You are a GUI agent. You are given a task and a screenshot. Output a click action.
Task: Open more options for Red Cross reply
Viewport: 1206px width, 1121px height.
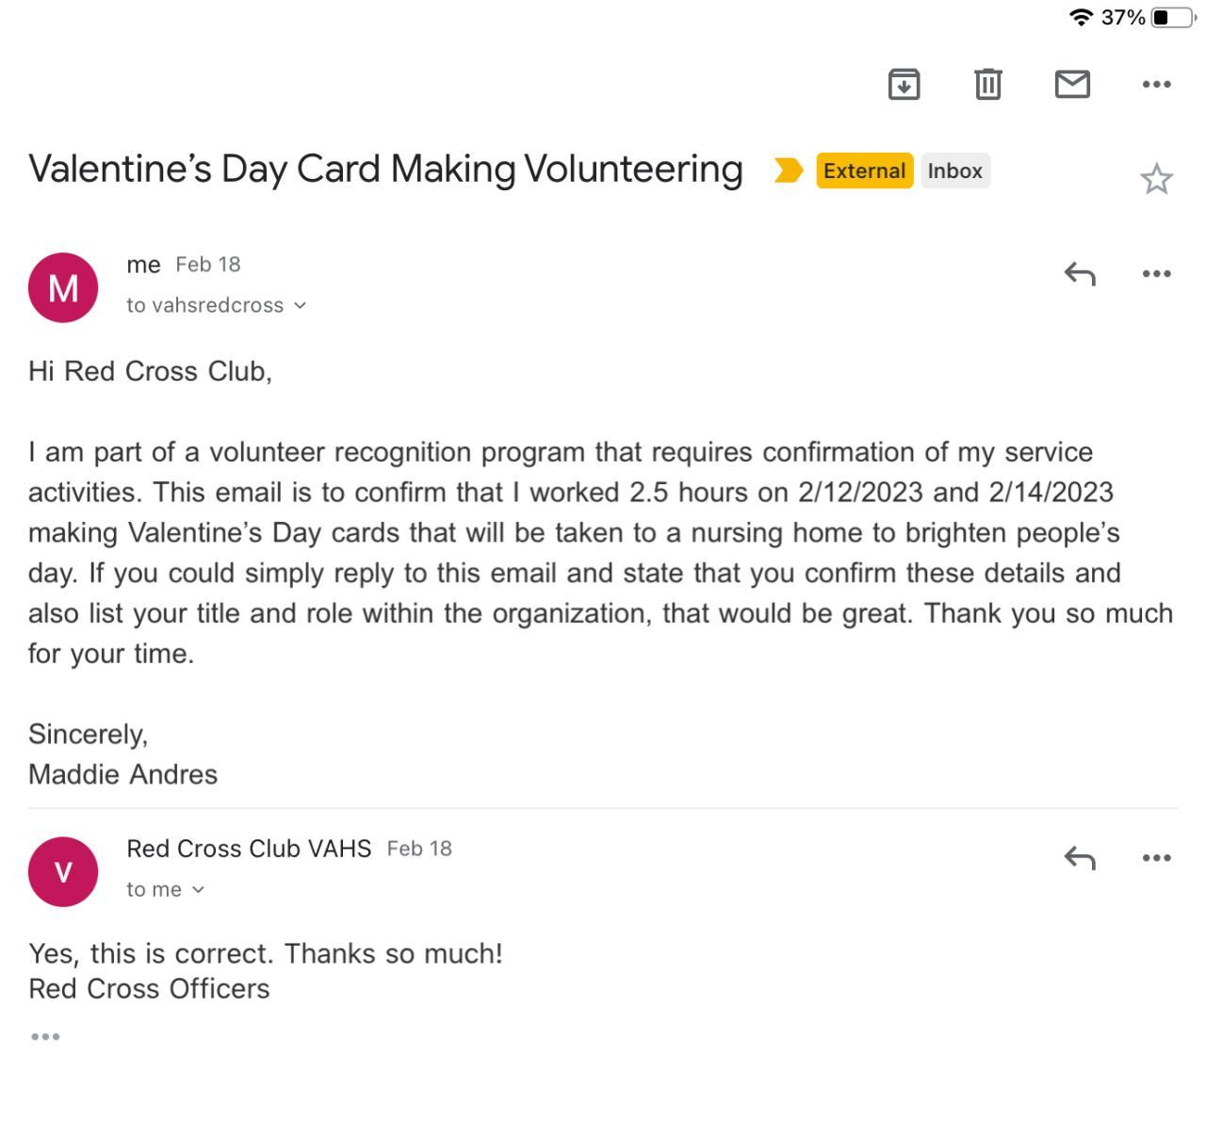pyautogui.click(x=1156, y=858)
